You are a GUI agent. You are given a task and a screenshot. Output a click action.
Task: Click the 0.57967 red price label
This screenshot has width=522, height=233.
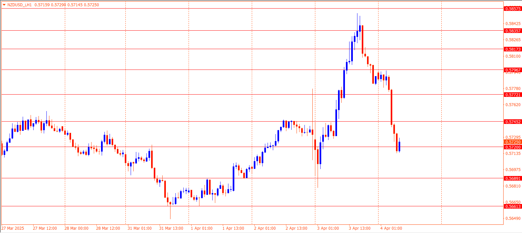(x=513, y=70)
